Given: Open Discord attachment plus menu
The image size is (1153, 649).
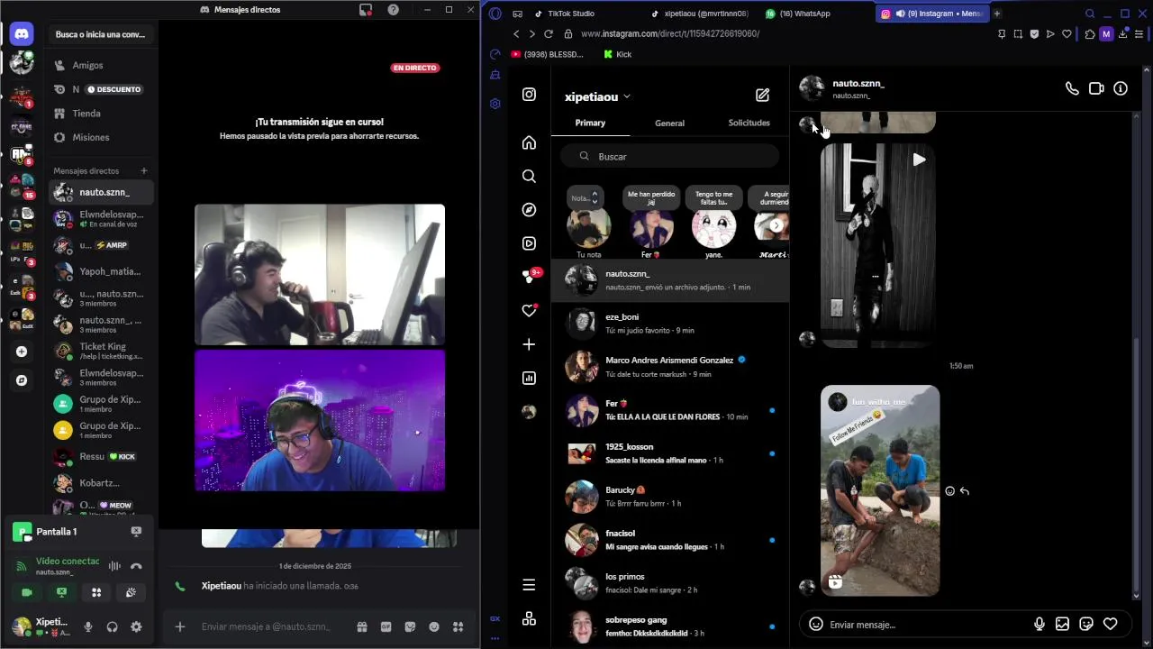Looking at the screenshot, I should (x=180, y=626).
